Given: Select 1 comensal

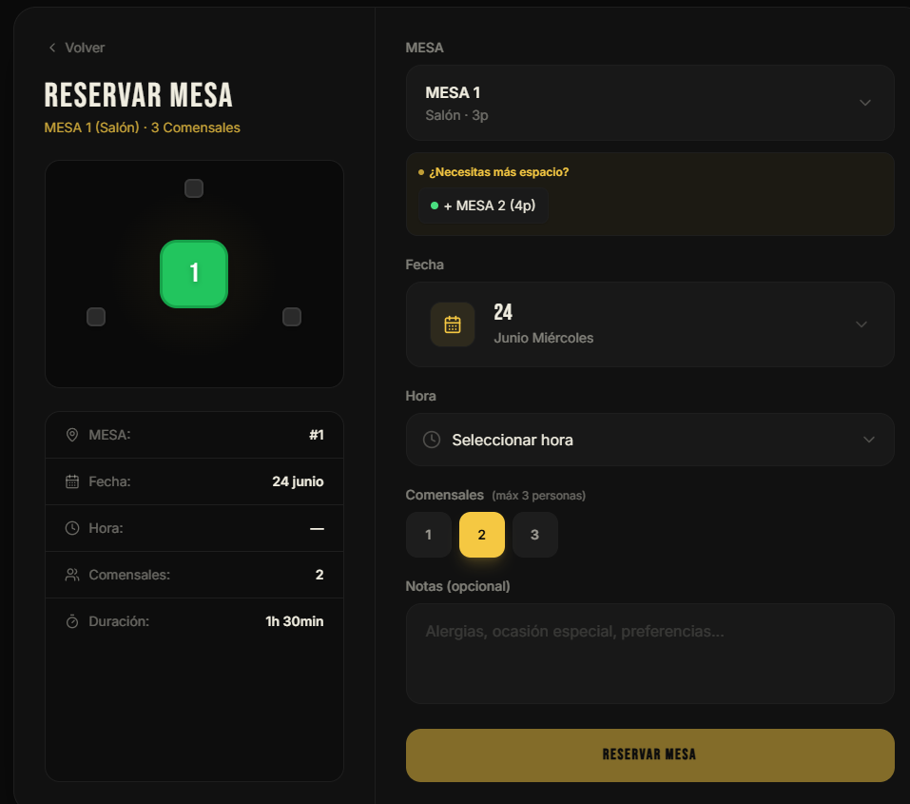Looking at the screenshot, I should [x=428, y=535].
